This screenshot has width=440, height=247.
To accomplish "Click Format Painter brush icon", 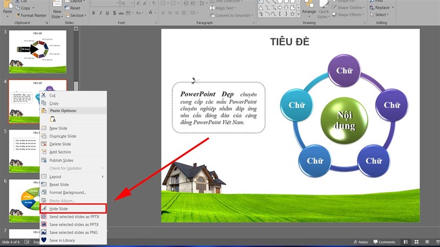I will [x=18, y=15].
